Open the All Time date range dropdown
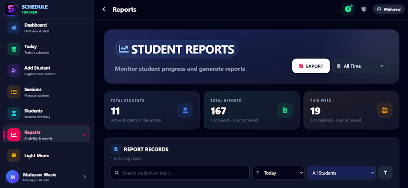Screen dimensions: 408x188 (x=361, y=66)
